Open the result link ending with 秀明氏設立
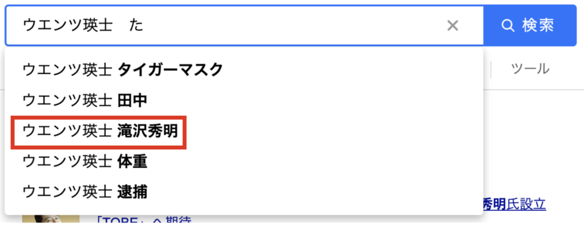 [514, 204]
